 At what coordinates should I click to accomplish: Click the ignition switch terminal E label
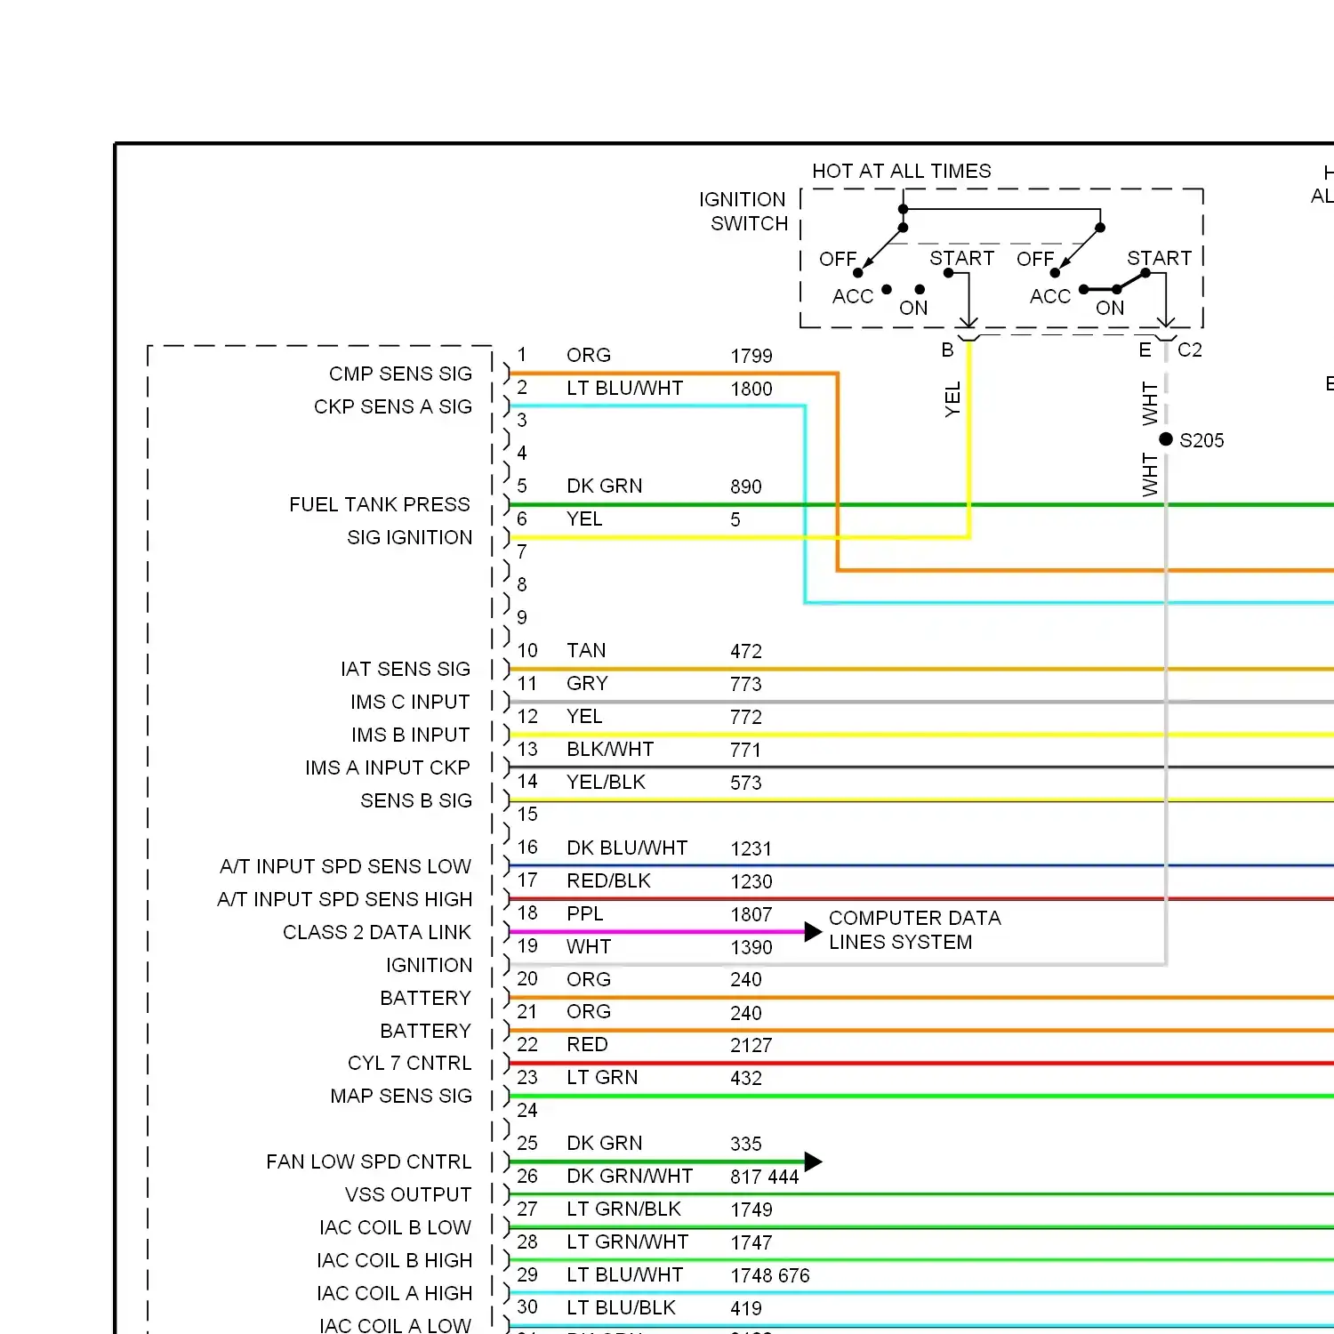[x=1145, y=350]
